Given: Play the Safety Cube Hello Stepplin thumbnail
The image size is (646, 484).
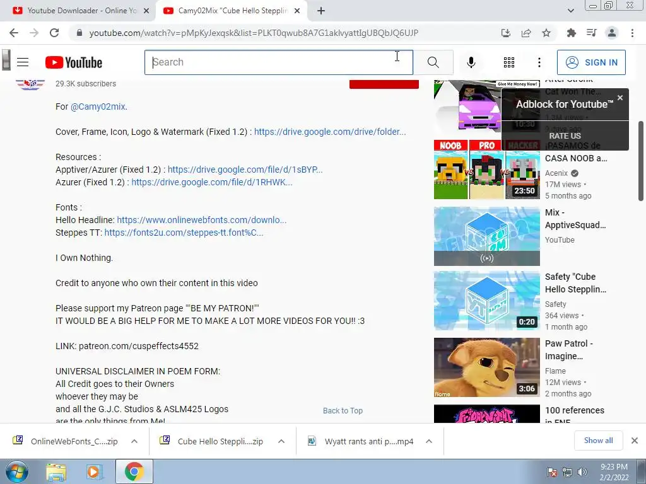Looking at the screenshot, I should pyautogui.click(x=486, y=301).
